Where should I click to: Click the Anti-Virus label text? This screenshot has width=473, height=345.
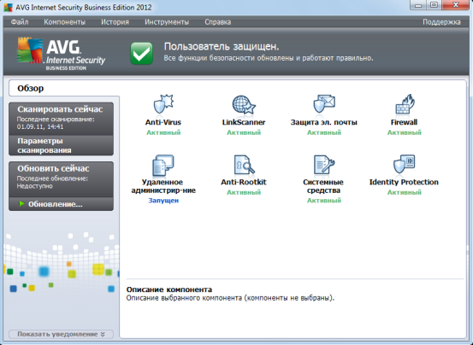[x=163, y=122]
